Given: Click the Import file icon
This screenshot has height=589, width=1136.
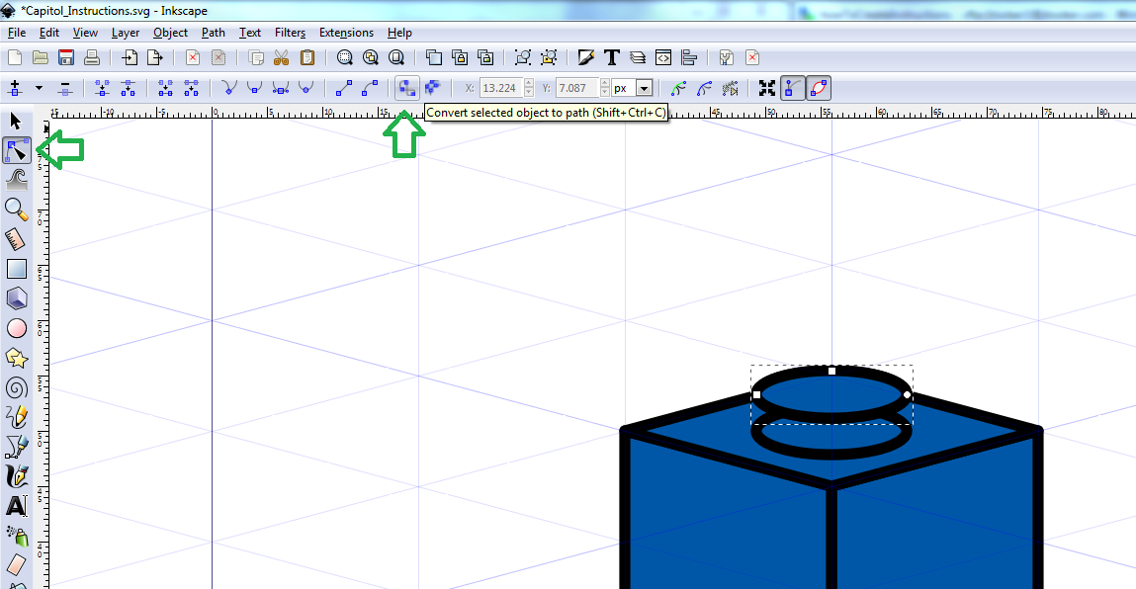Looking at the screenshot, I should (x=129, y=58).
